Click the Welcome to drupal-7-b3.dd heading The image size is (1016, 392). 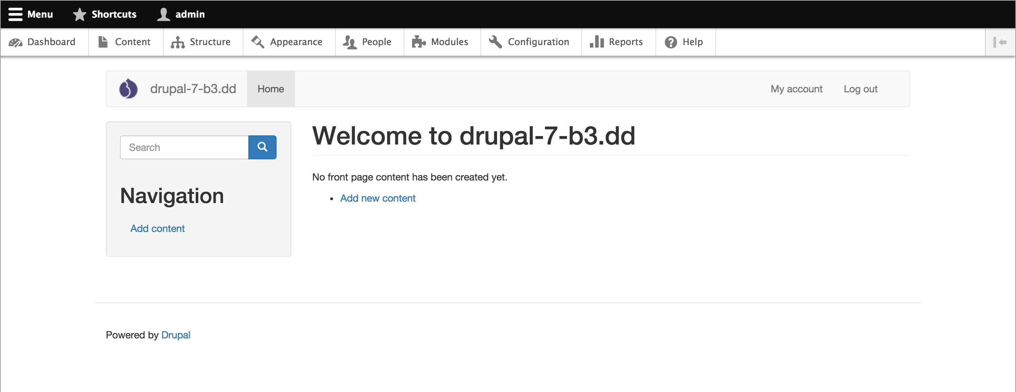(x=474, y=136)
